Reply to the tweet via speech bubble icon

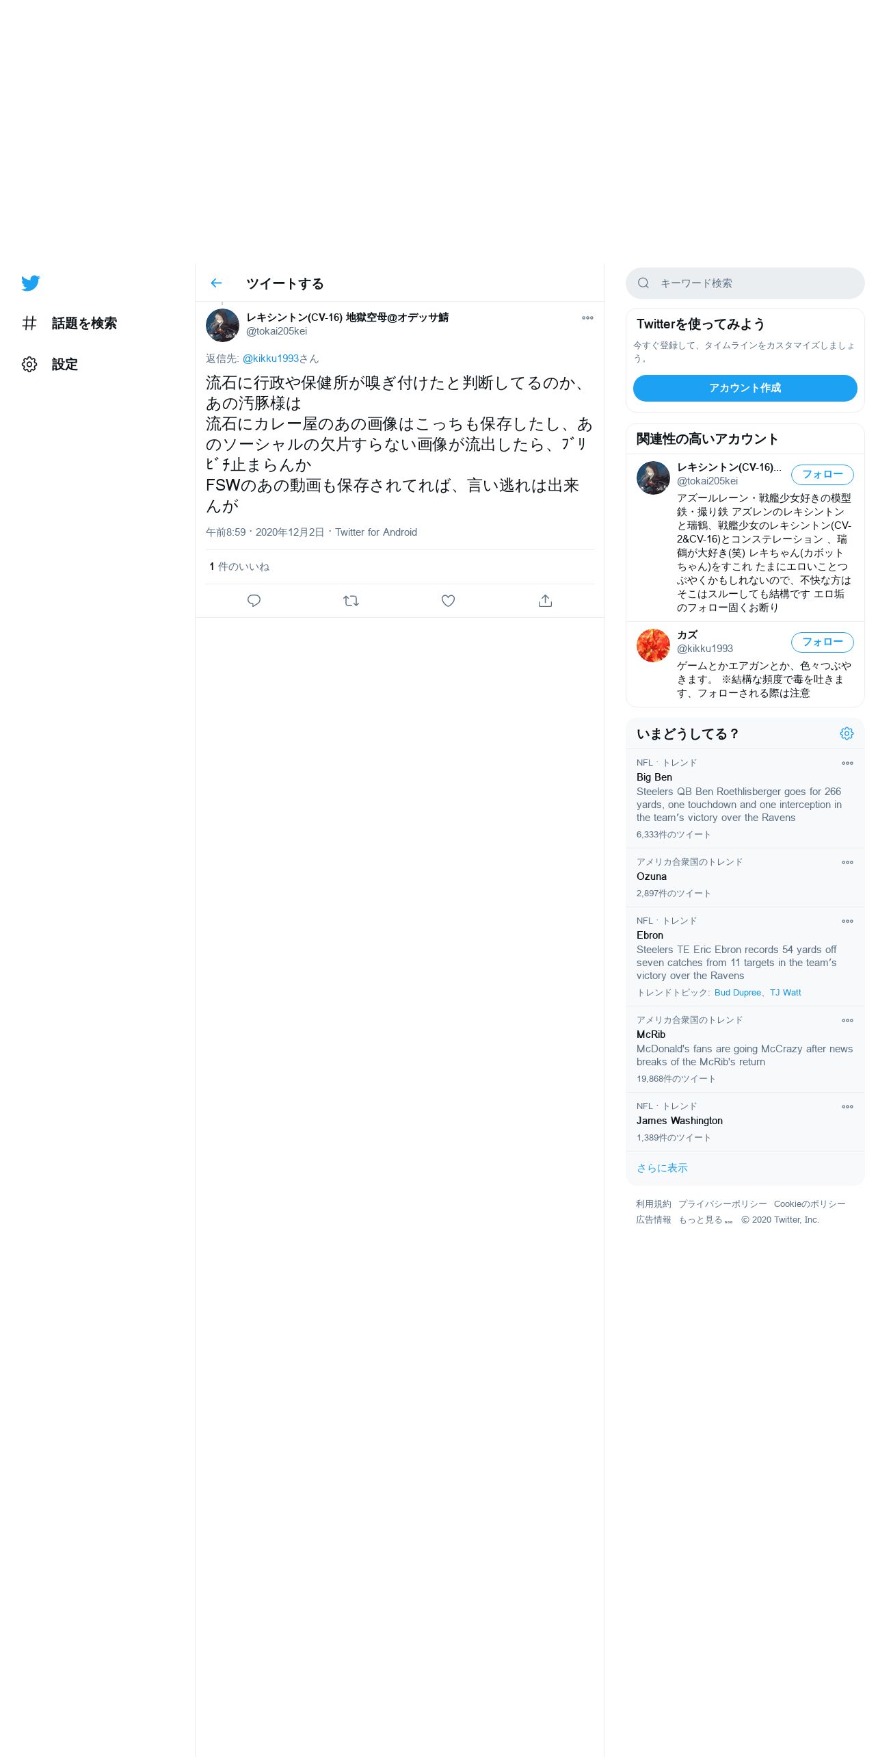(254, 601)
